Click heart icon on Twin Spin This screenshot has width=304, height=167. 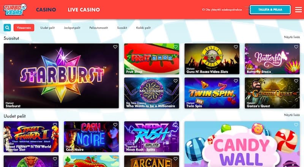click(x=236, y=81)
